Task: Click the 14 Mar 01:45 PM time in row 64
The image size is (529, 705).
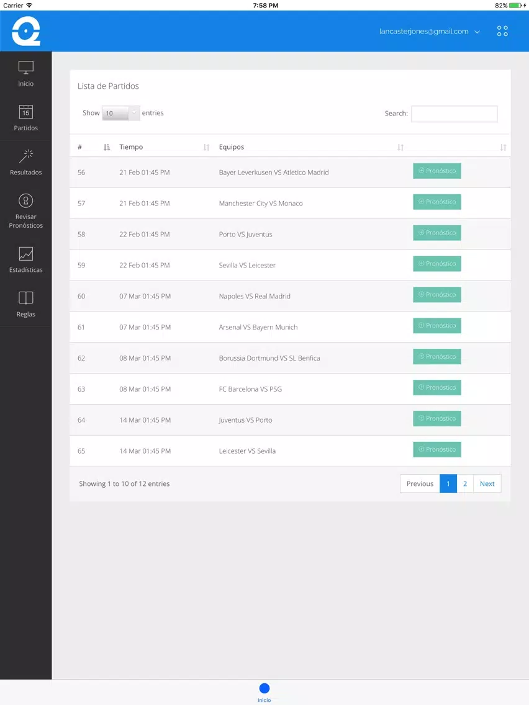Action: tap(145, 420)
